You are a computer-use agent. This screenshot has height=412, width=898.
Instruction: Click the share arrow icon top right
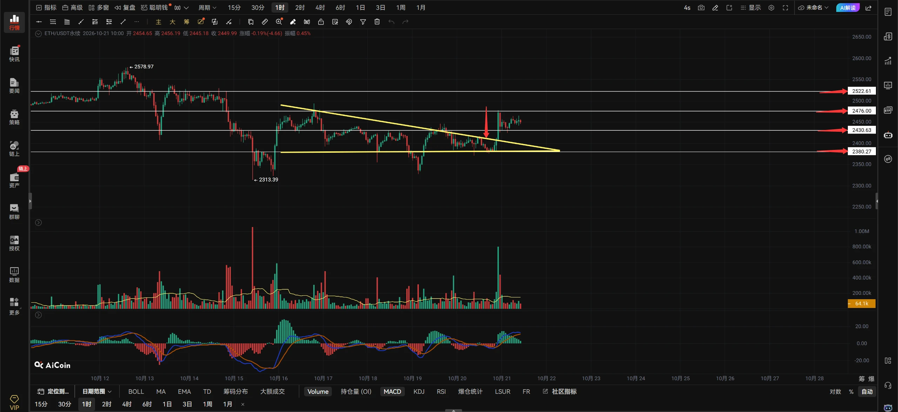pos(869,8)
